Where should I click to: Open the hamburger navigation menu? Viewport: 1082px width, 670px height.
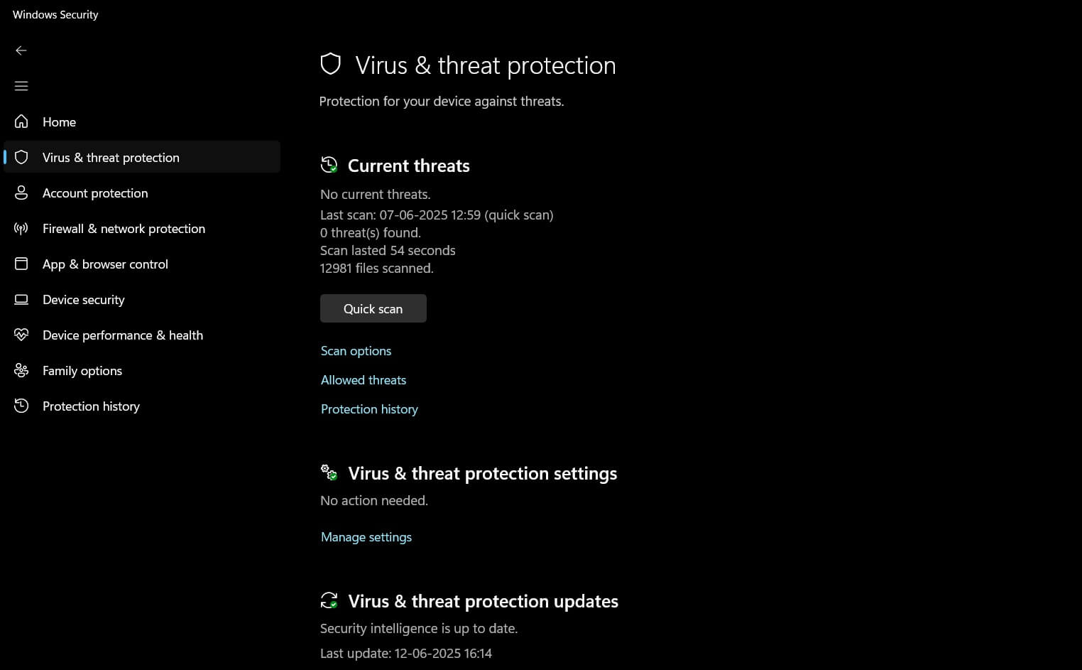click(21, 85)
